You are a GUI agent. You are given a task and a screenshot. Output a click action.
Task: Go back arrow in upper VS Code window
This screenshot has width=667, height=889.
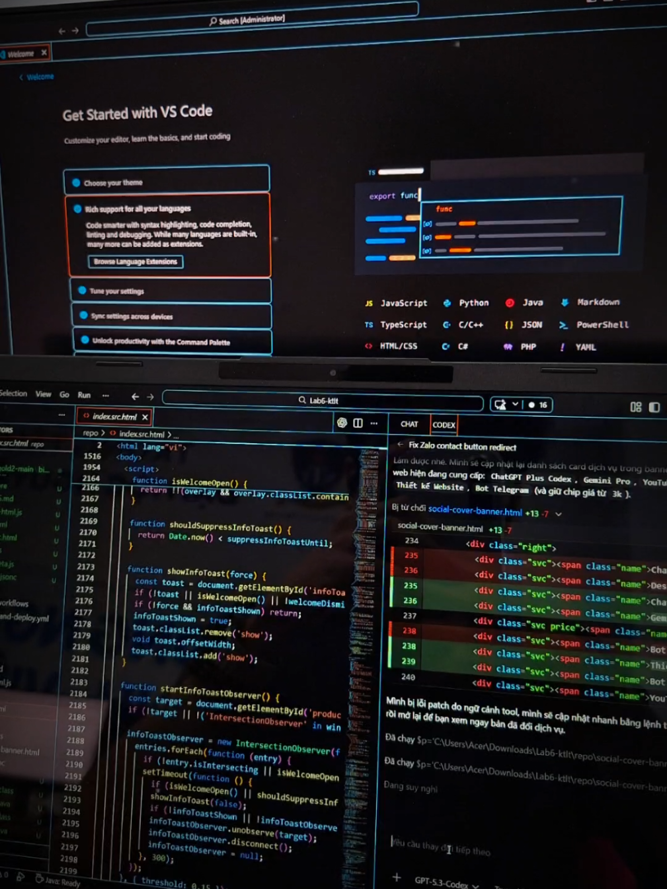click(62, 31)
